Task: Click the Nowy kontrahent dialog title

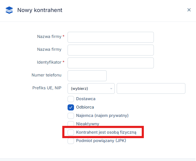Action: (x=40, y=10)
